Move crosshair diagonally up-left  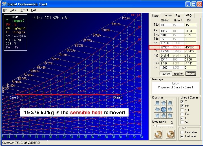coord(157,103)
